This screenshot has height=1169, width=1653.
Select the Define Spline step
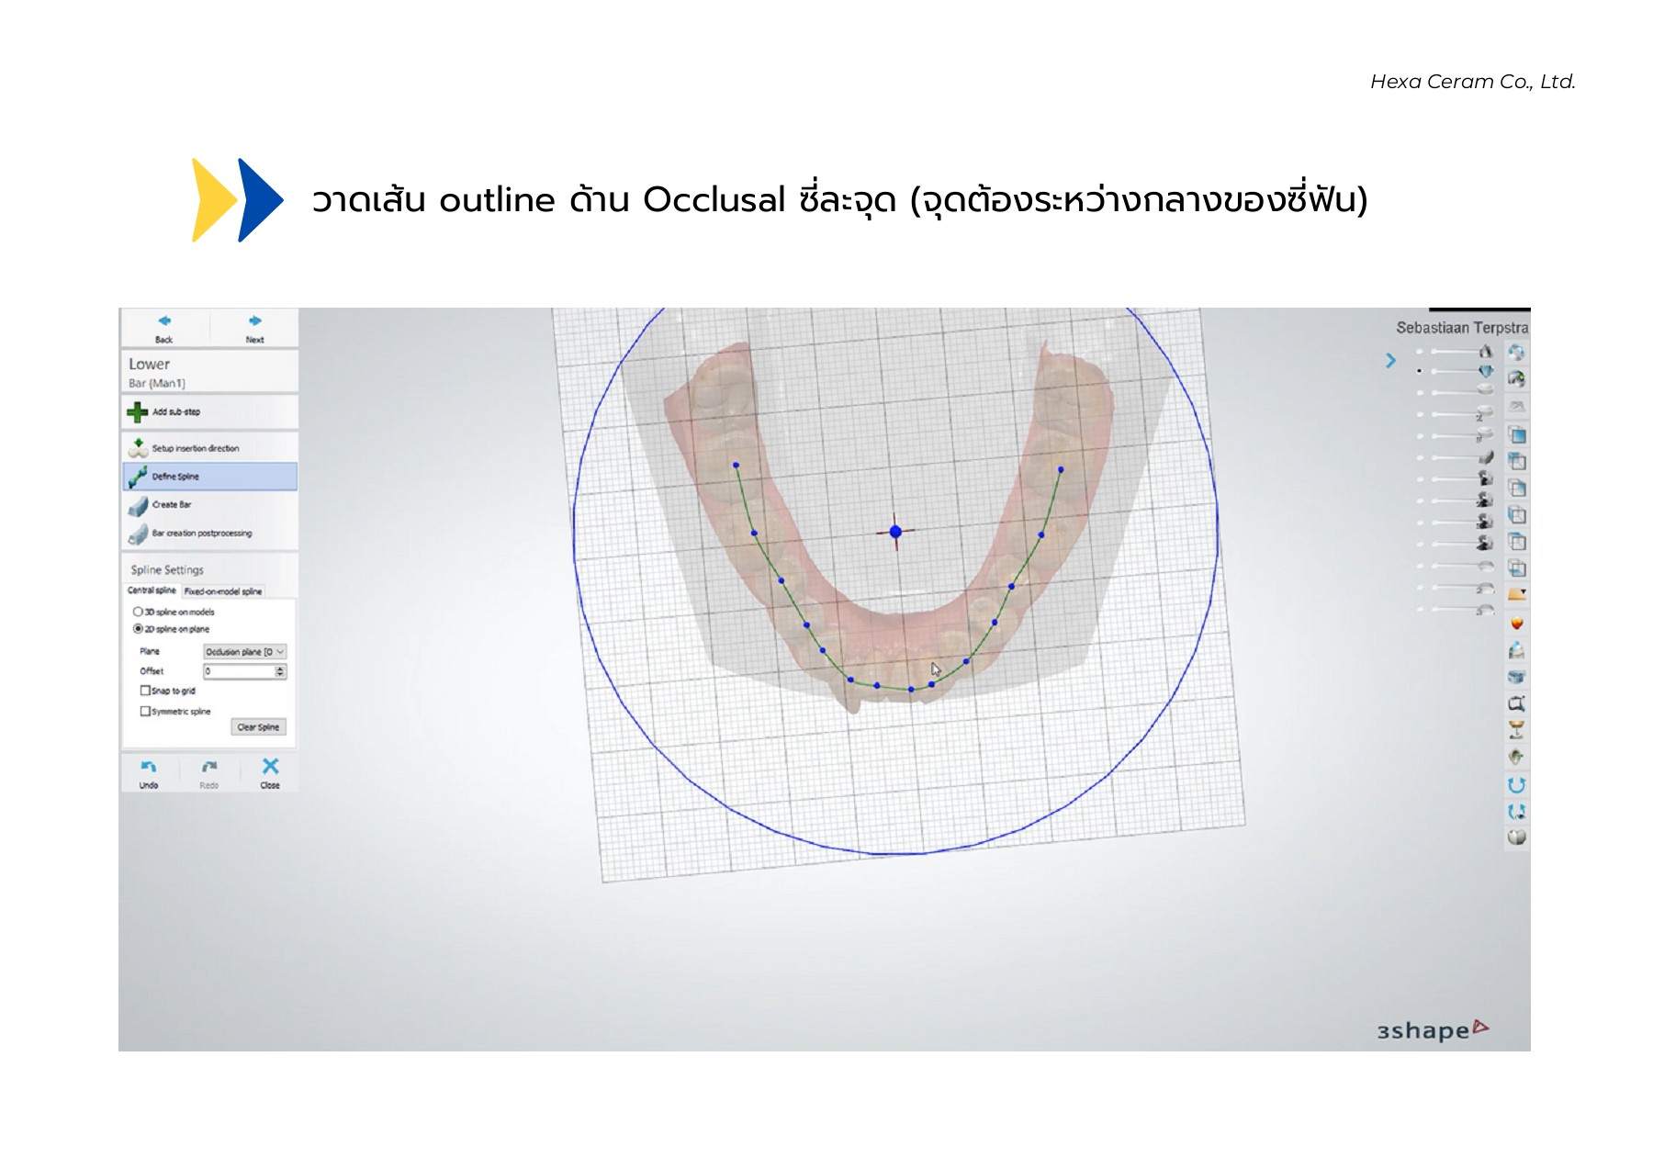coord(209,477)
